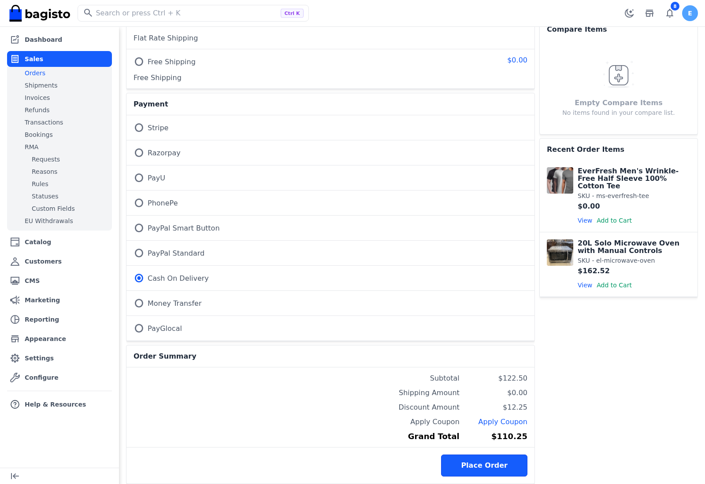Open RMA Rules page

(40, 184)
